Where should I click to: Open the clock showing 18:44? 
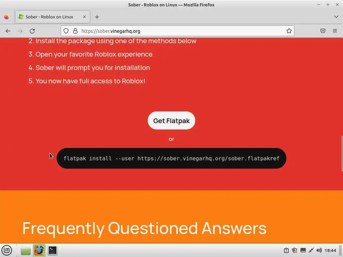(x=330, y=250)
